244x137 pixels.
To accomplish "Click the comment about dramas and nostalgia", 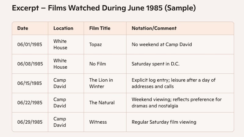I will 177,103.
